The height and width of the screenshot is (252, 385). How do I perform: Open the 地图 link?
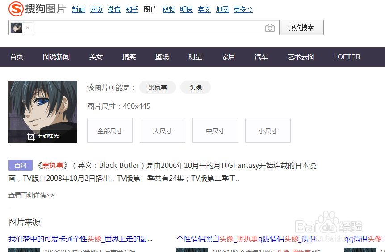(x=222, y=9)
